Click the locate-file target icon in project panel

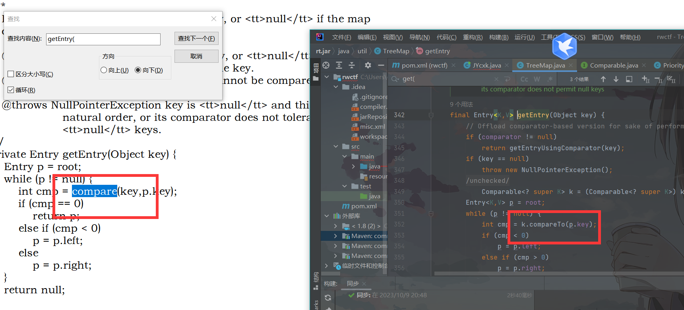(326, 65)
